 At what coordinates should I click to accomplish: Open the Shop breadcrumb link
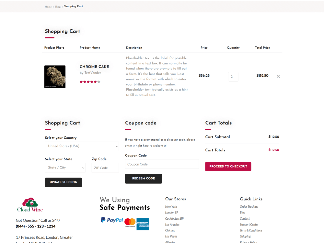(57, 6)
